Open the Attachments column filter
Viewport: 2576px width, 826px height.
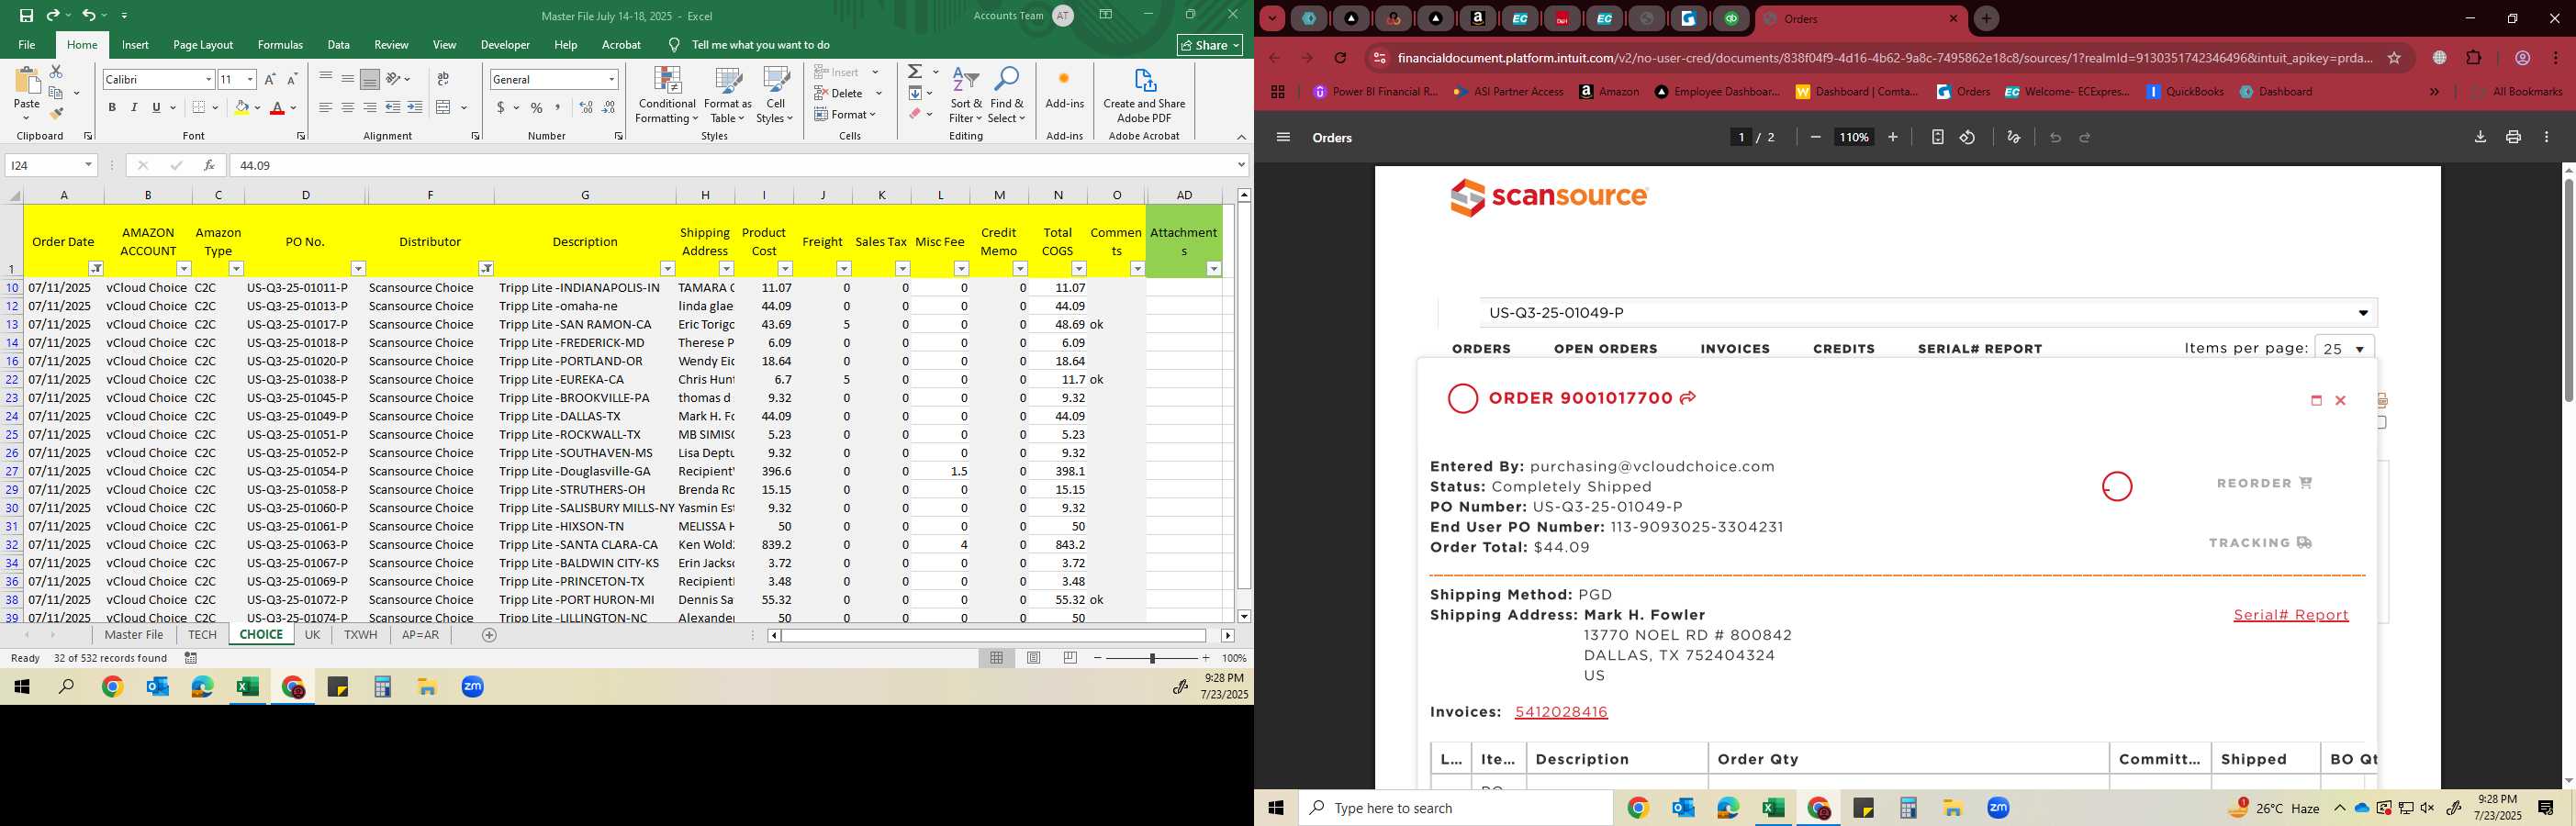(x=1213, y=268)
